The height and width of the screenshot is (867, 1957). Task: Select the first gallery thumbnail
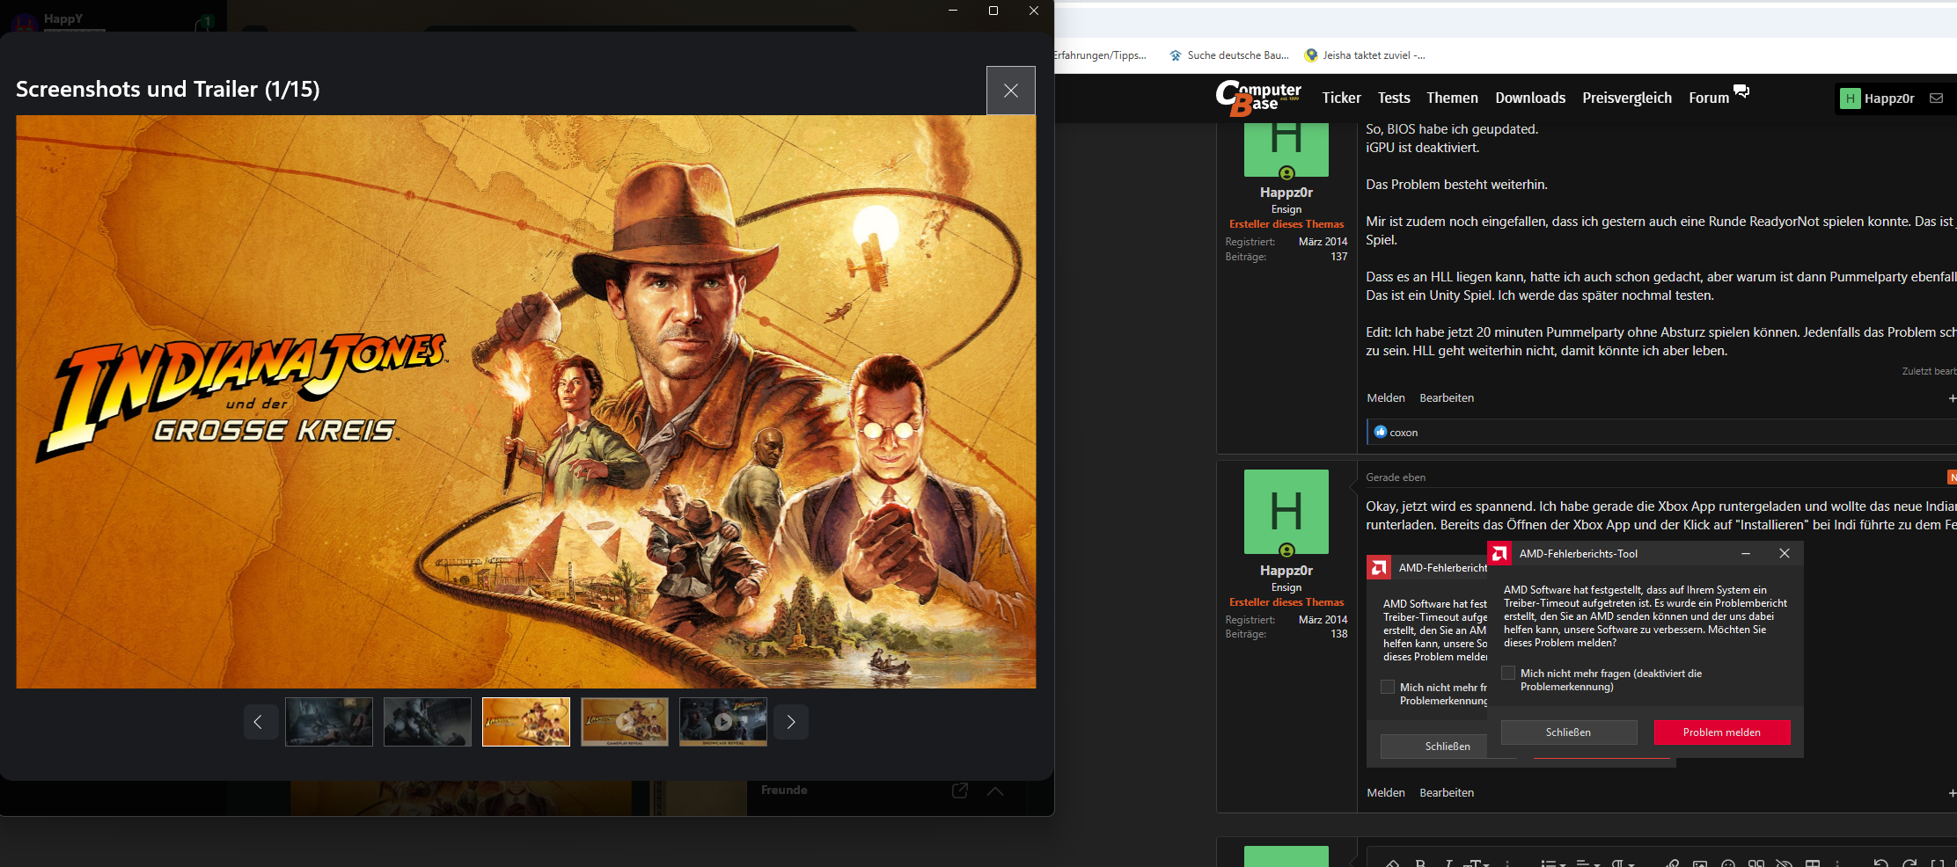(x=329, y=722)
